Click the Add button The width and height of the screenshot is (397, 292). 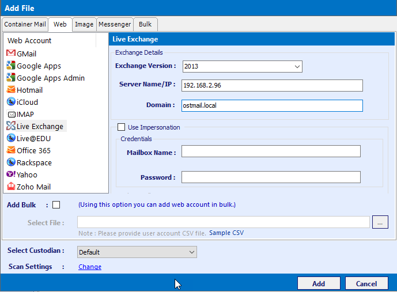(319, 283)
